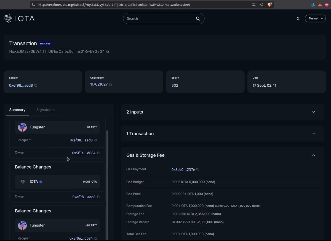Image resolution: width=331 pixels, height=241 pixels.
Task: Click the success status badge
Action: (x=45, y=43)
